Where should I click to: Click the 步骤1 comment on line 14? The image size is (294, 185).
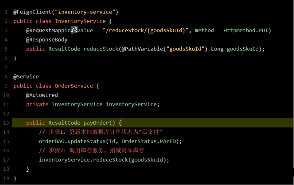(100, 132)
